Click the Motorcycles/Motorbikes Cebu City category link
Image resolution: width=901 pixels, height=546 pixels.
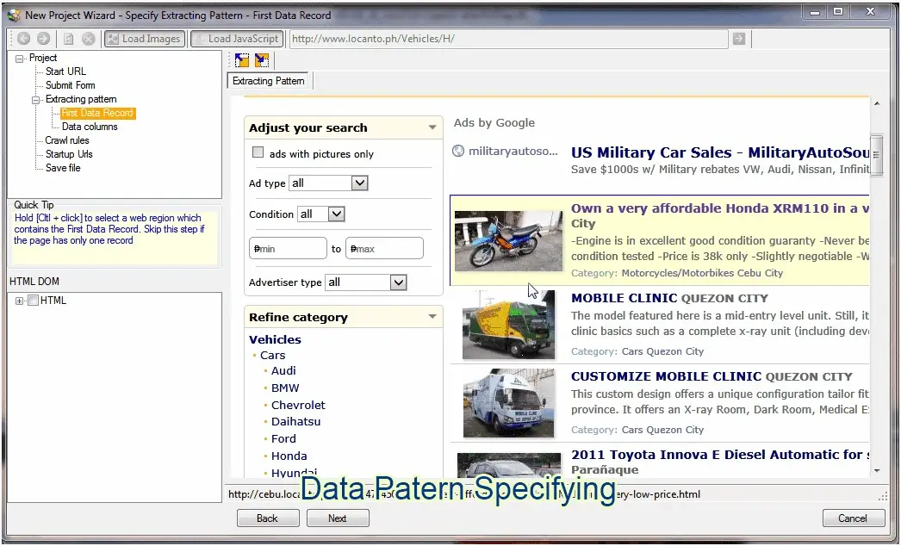coord(702,273)
